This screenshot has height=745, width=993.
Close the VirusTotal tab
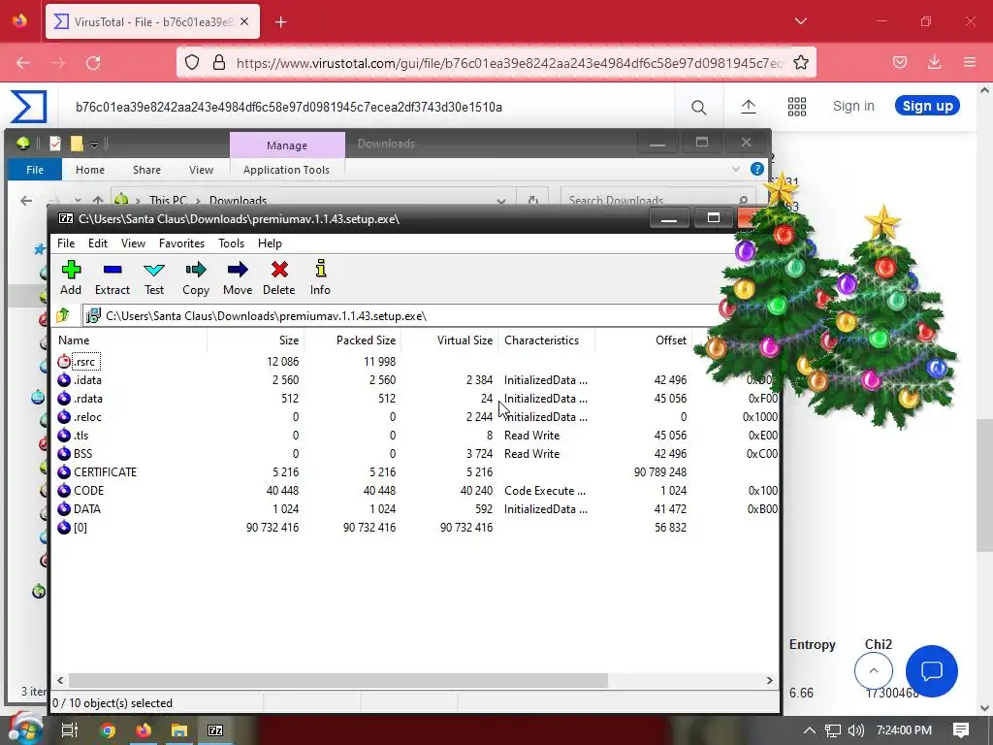[244, 22]
